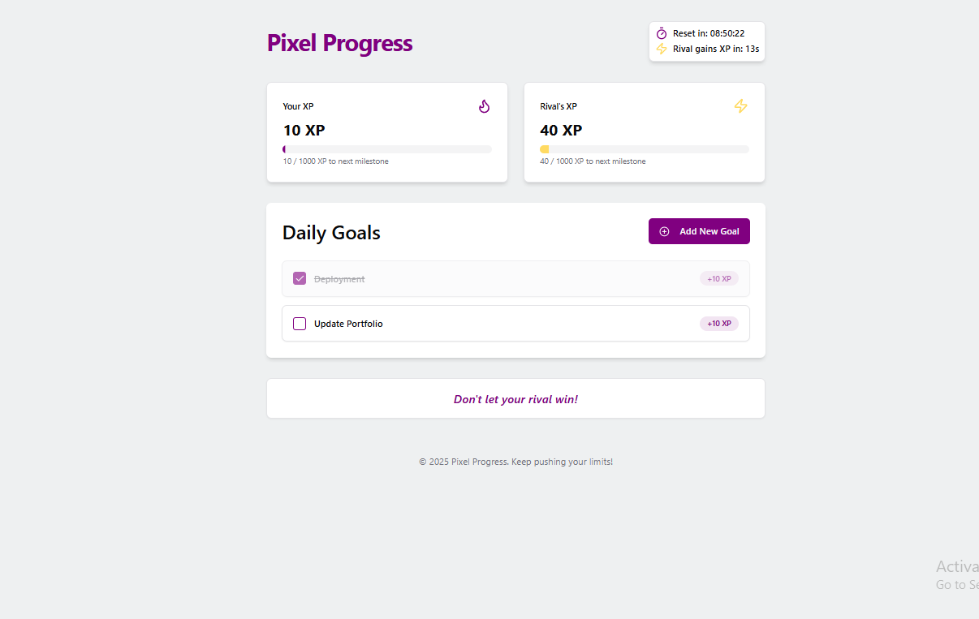Click the Rival gains XP countdown text
Image resolution: width=979 pixels, height=619 pixels.
(x=715, y=49)
